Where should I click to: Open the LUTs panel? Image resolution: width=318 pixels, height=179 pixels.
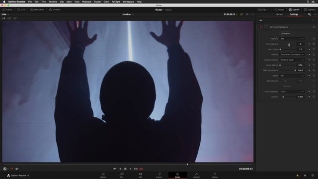coord(21,9)
